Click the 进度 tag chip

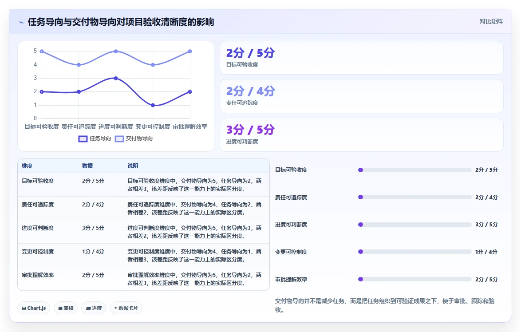tap(94, 308)
